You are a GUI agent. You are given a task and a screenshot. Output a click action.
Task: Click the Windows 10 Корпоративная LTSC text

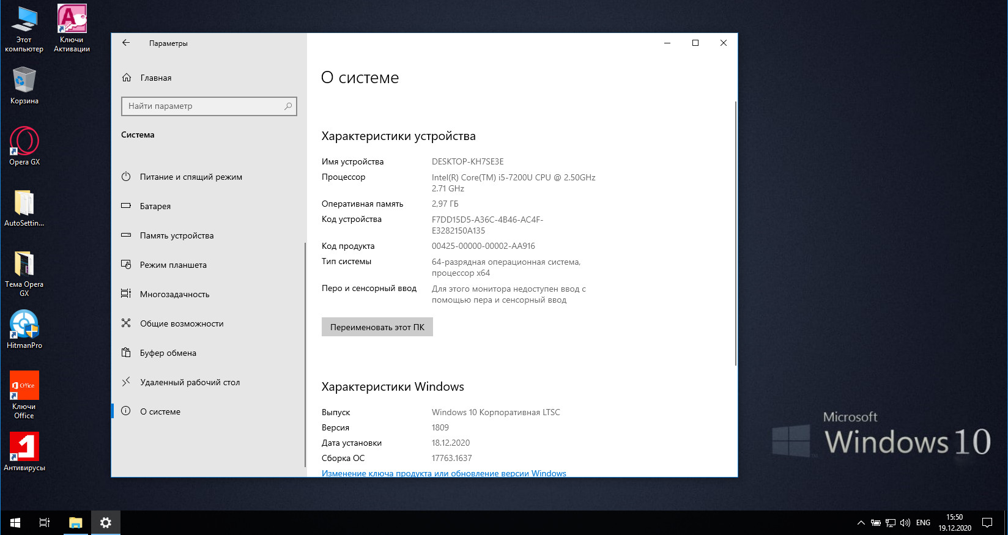click(x=496, y=412)
